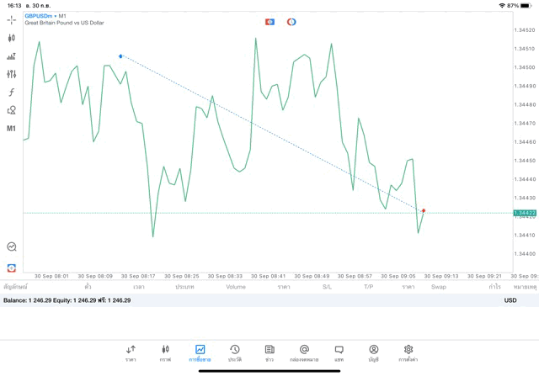Click the GBPUSDm symbol title
Image resolution: width=539 pixels, height=376 pixels.
[39, 16]
